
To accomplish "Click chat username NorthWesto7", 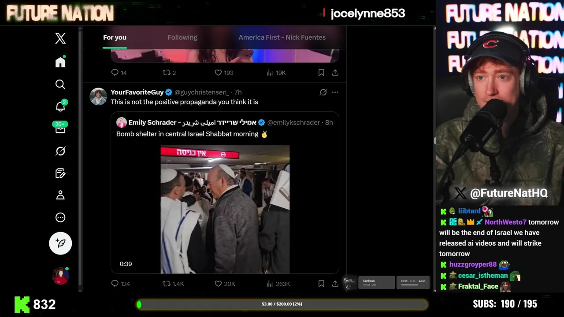I will tap(505, 222).
